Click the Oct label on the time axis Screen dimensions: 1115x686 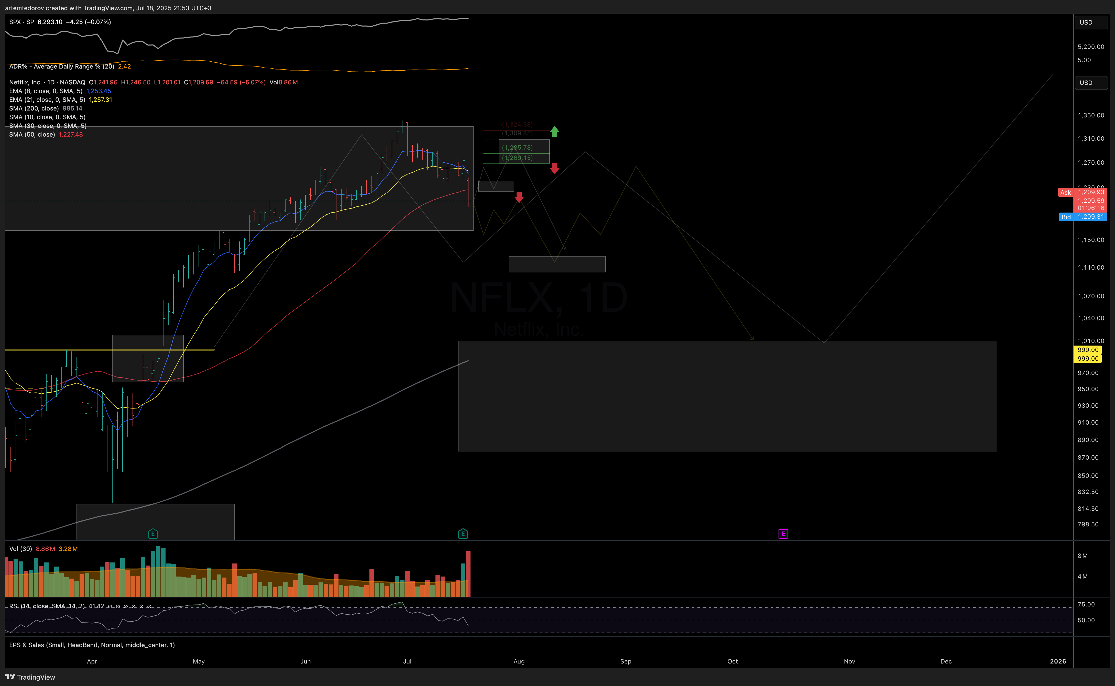[733, 661]
